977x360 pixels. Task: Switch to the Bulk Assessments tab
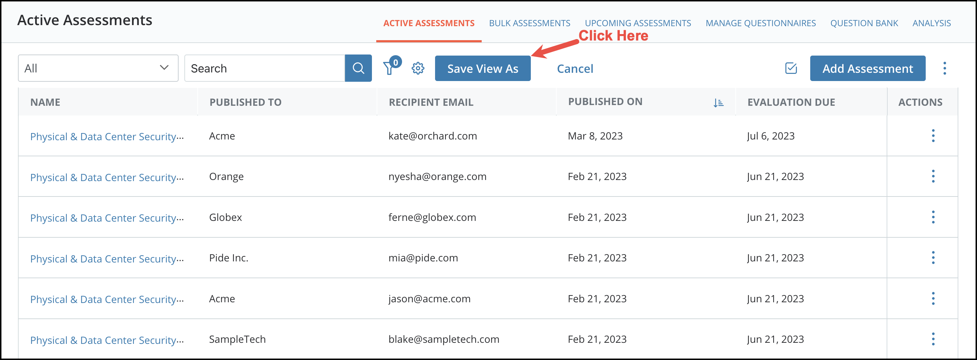[x=529, y=23]
